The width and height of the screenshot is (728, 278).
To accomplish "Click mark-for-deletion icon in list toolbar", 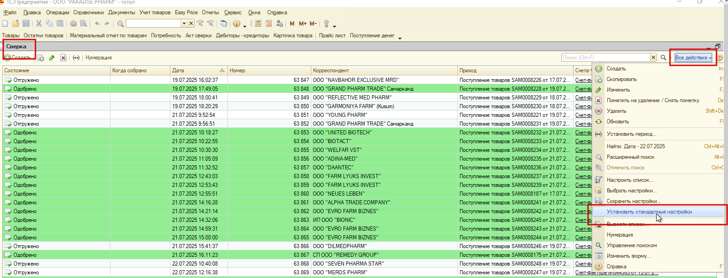I will click(64, 58).
